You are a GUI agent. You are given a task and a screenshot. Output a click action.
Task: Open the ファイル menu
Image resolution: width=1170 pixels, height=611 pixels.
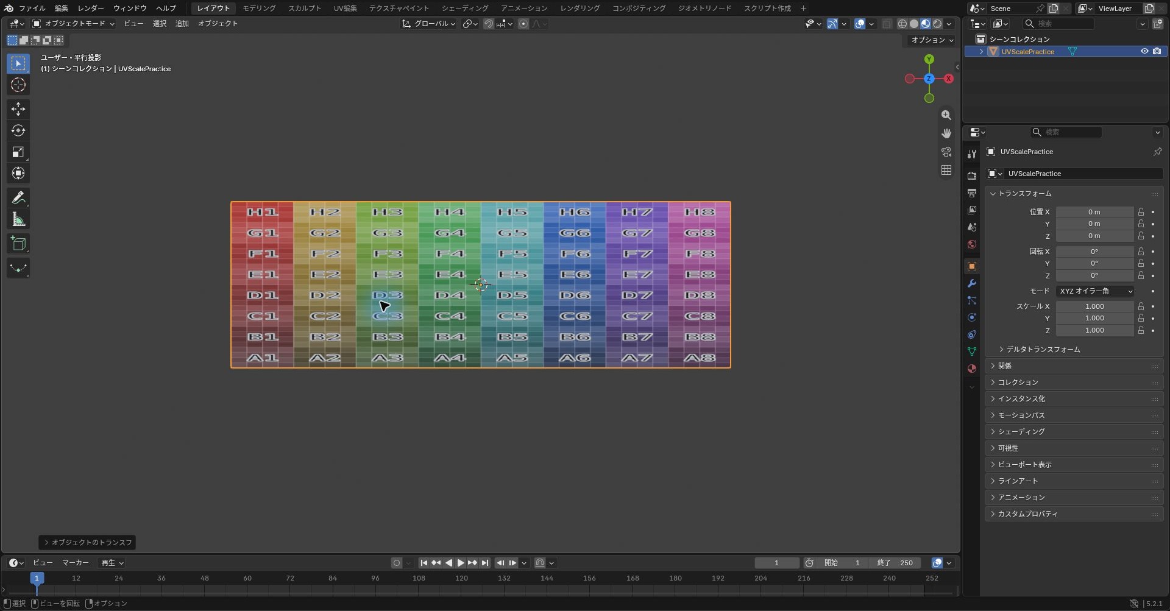32,9
